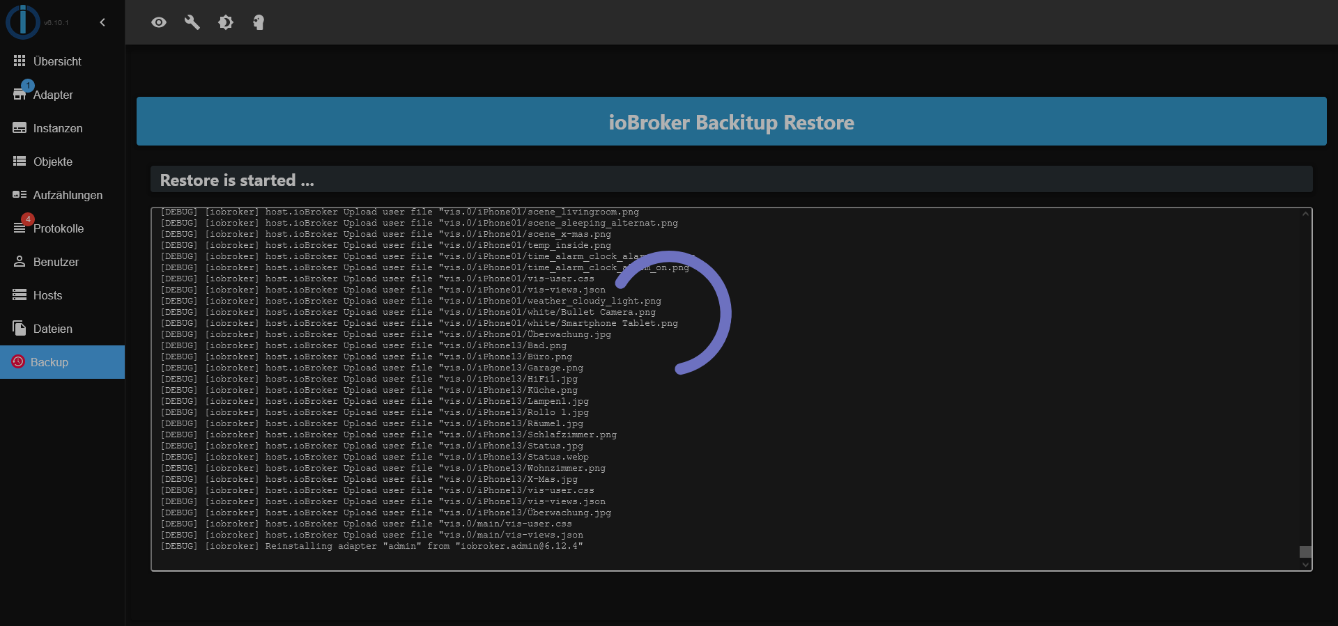Click the Hosts server icon
Image resolution: width=1338 pixels, height=626 pixels.
[x=20, y=295]
